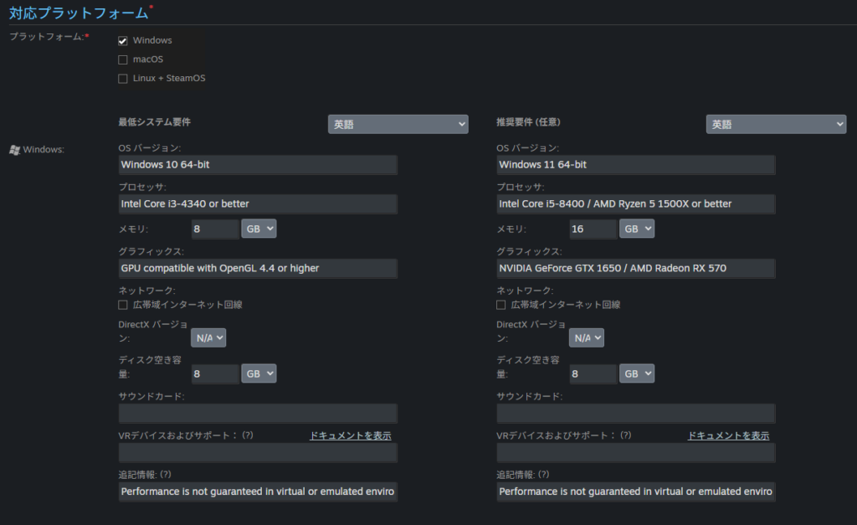Click the empty minimum サウンドカード field

[258, 414]
